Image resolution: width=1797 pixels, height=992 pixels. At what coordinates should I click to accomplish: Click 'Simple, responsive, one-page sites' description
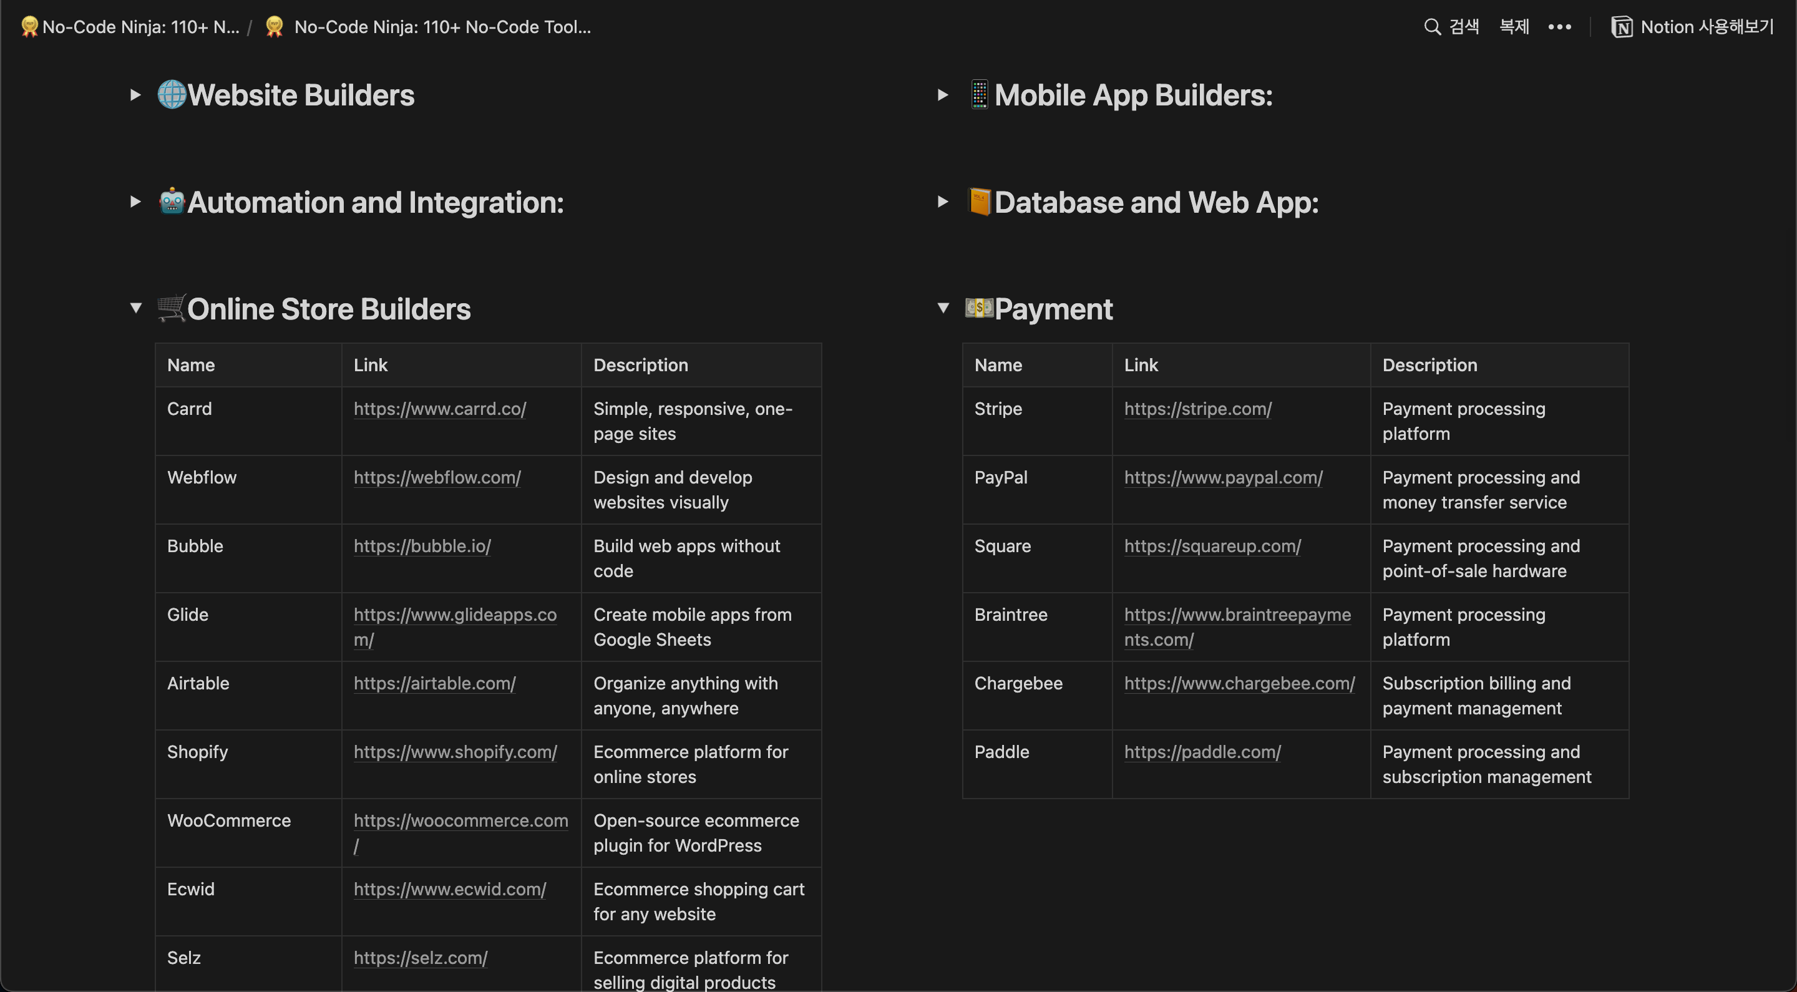[693, 421]
